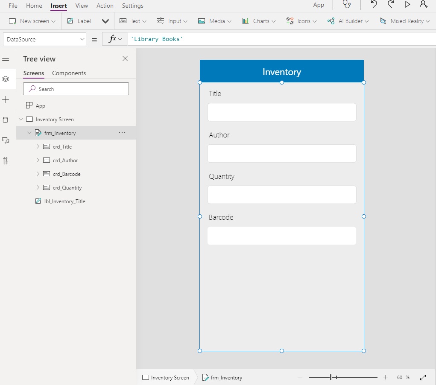Open the DataSource property dropdown
The height and width of the screenshot is (385, 436).
pyautogui.click(x=44, y=39)
